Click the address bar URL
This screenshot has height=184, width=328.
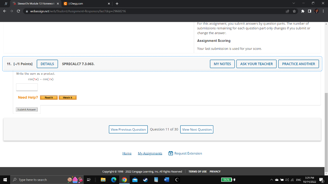point(78,11)
